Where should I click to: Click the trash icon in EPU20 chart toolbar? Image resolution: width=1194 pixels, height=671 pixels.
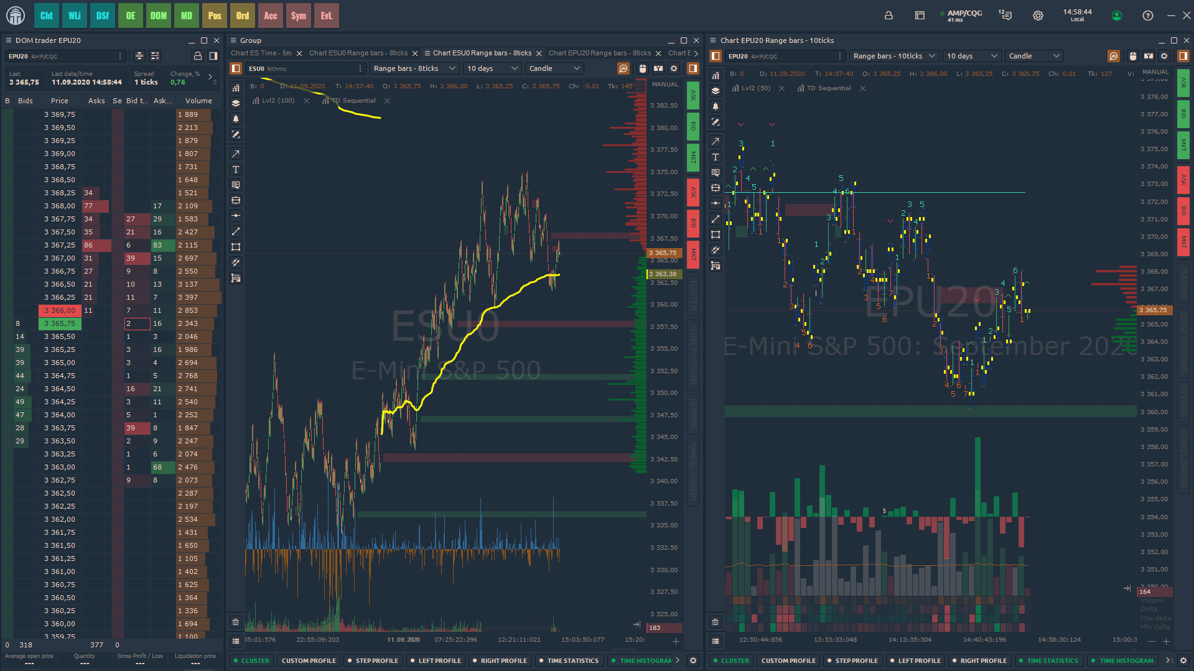[716, 622]
